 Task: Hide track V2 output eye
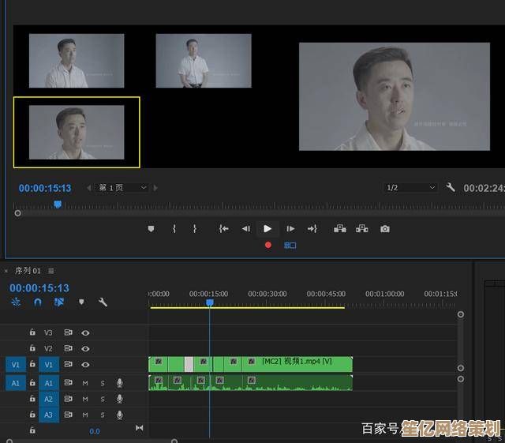(x=85, y=348)
